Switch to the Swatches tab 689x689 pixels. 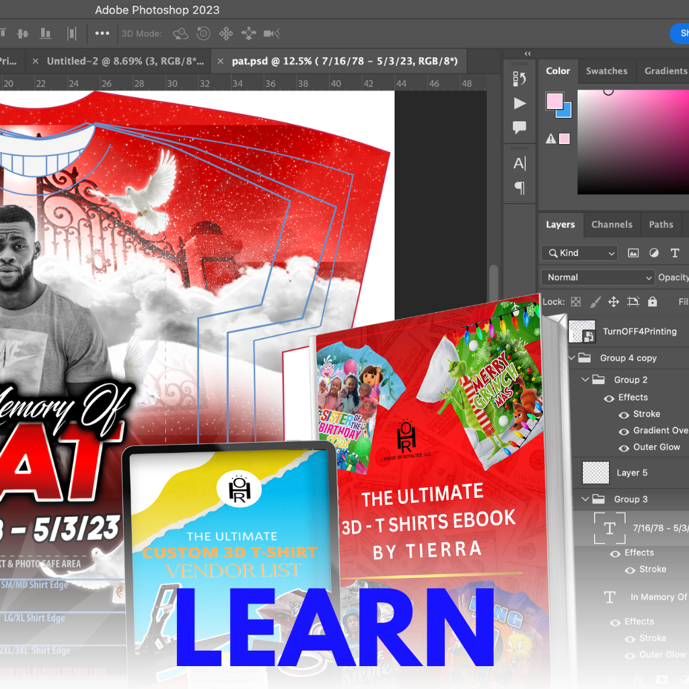pyautogui.click(x=606, y=71)
